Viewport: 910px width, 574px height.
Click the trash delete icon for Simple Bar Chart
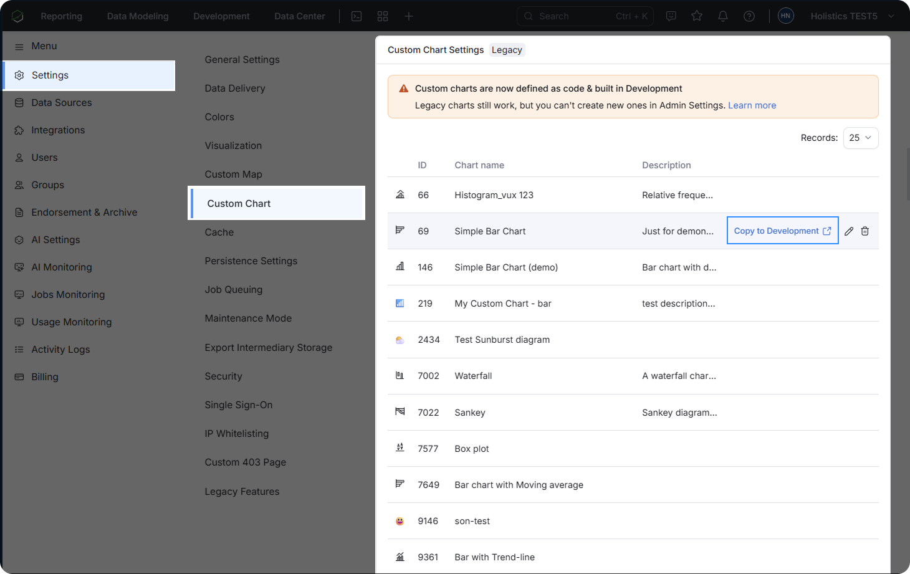tap(865, 231)
